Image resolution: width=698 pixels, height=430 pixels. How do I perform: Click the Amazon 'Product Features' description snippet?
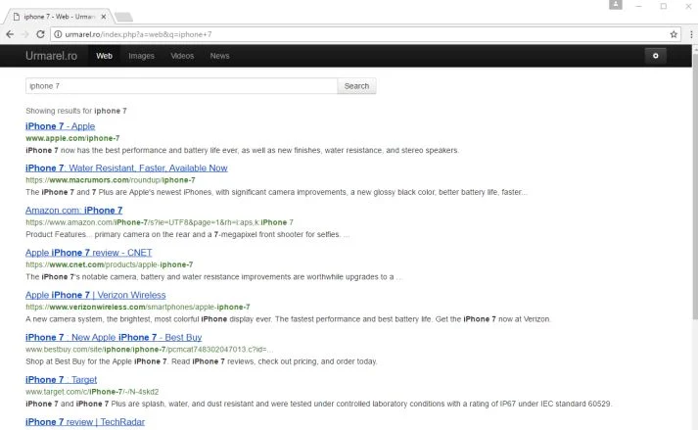(x=187, y=234)
